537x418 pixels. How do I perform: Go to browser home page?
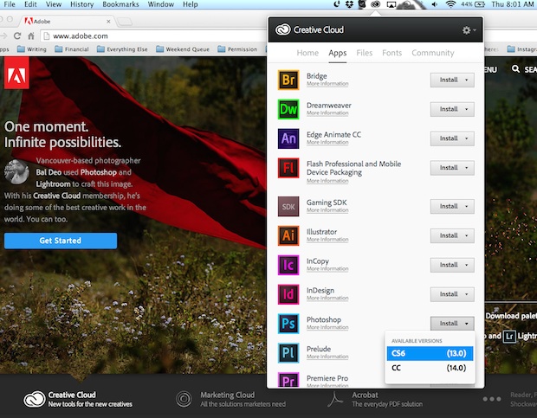31,35
